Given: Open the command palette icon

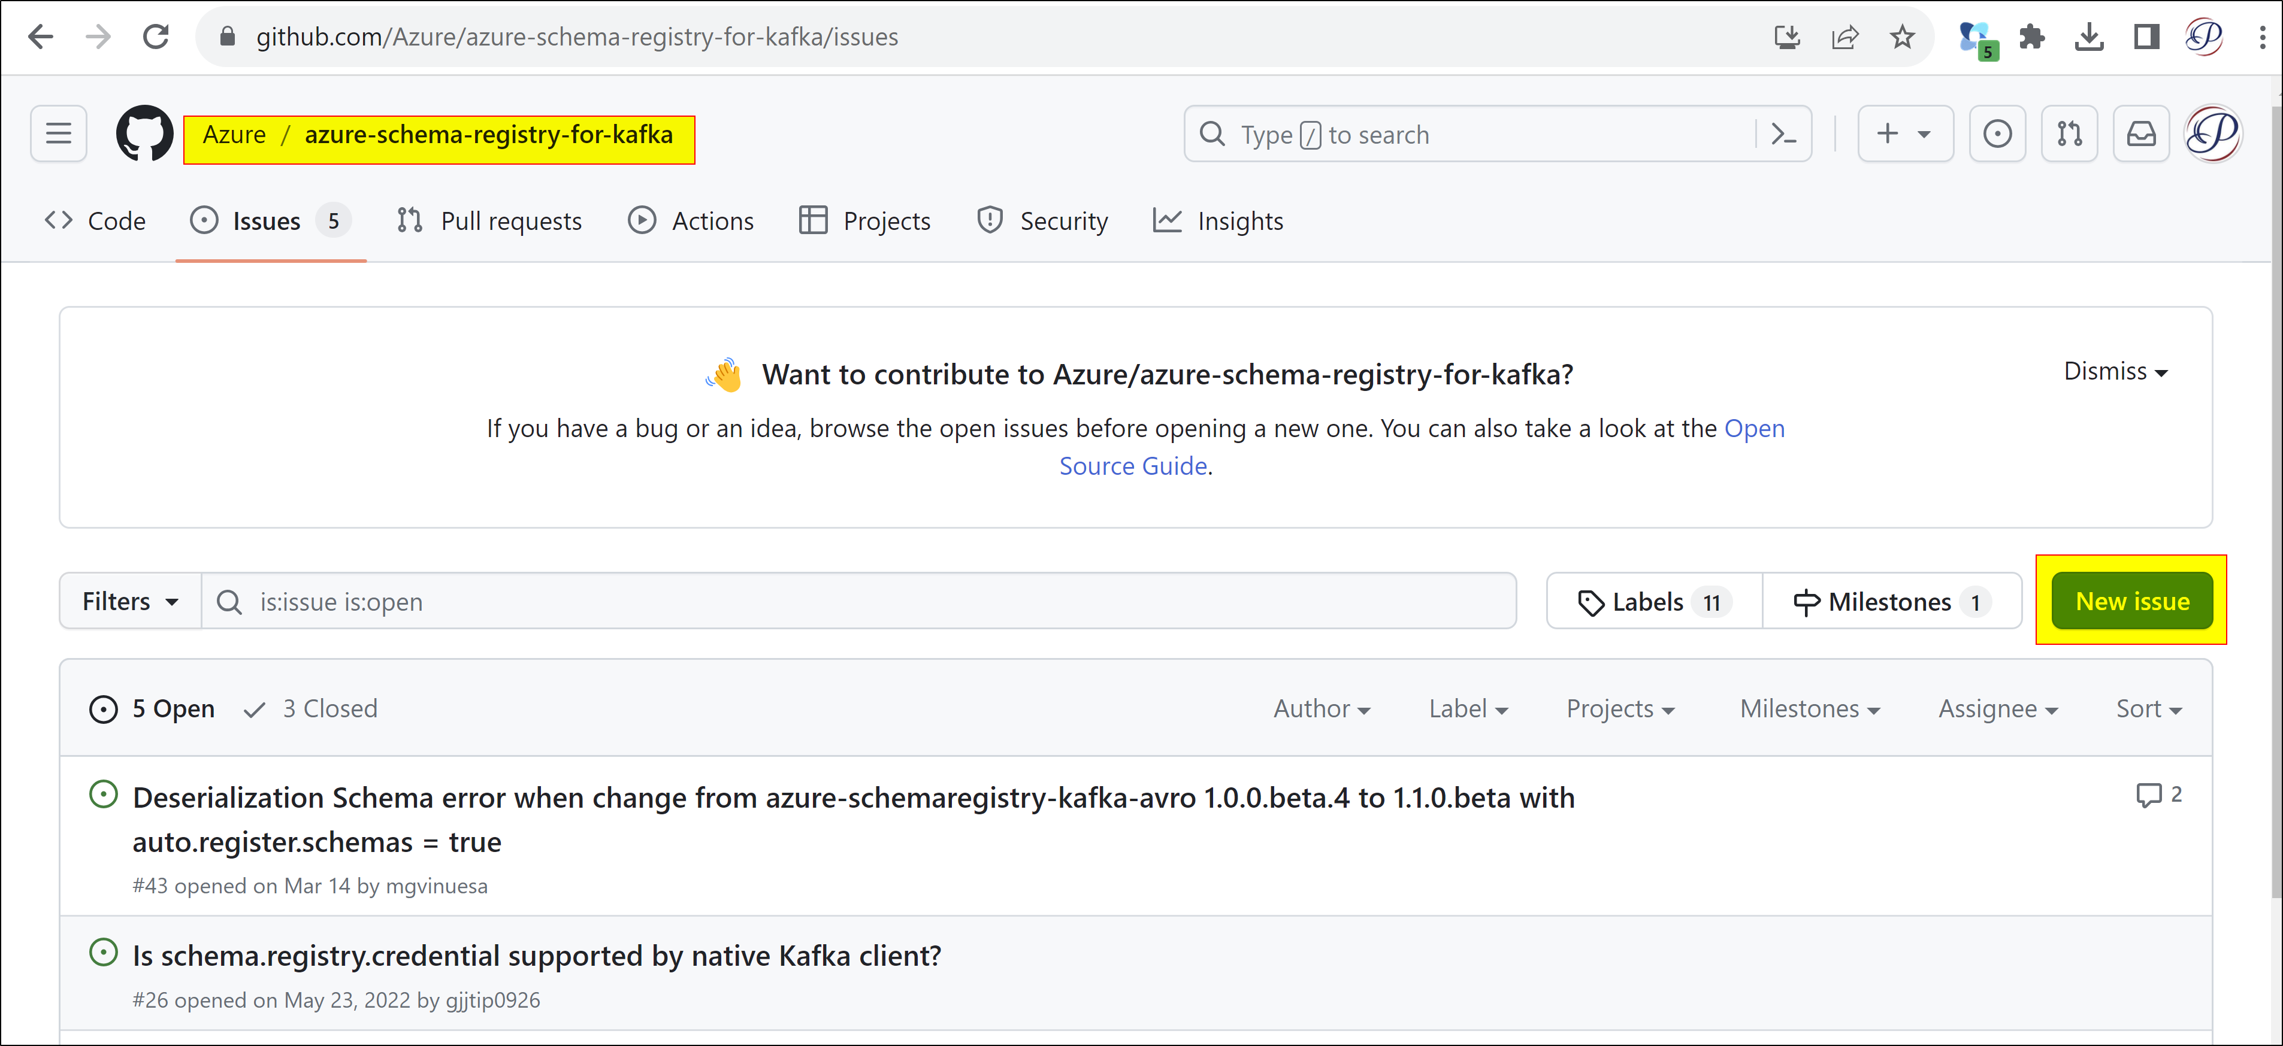Looking at the screenshot, I should pos(1783,135).
